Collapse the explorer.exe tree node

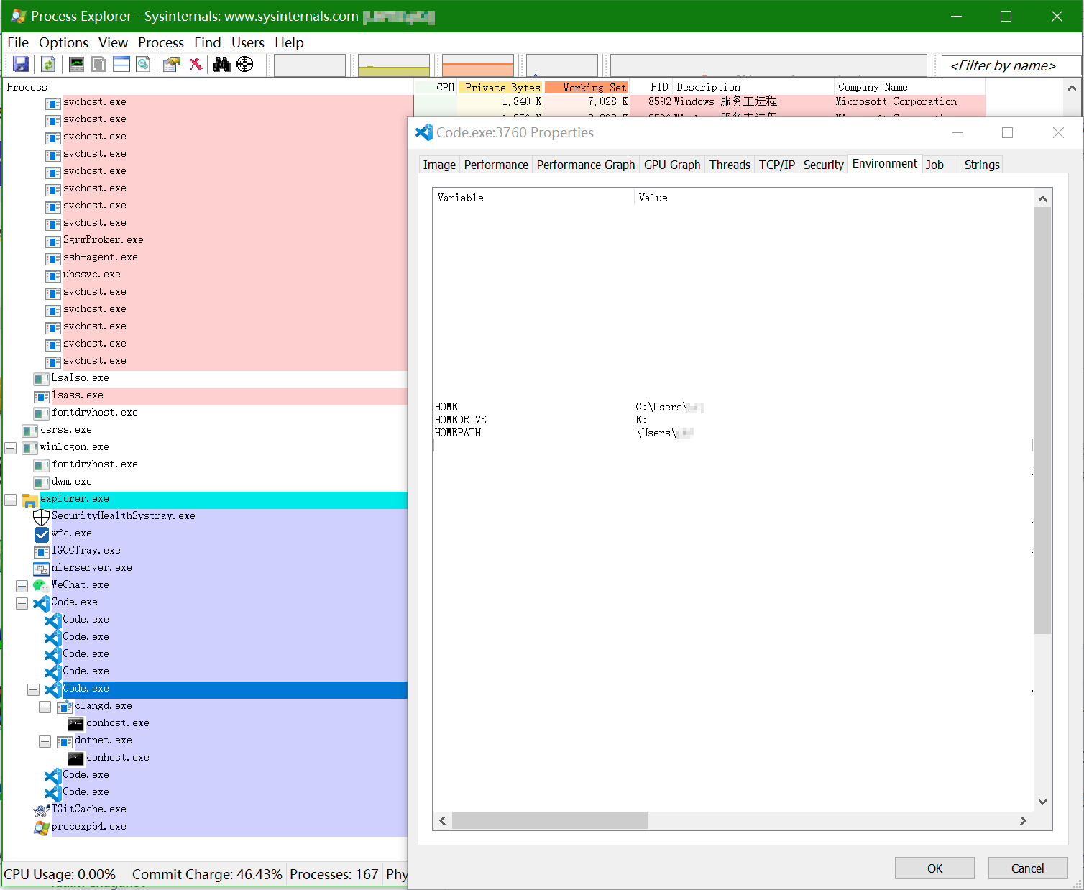coord(11,499)
